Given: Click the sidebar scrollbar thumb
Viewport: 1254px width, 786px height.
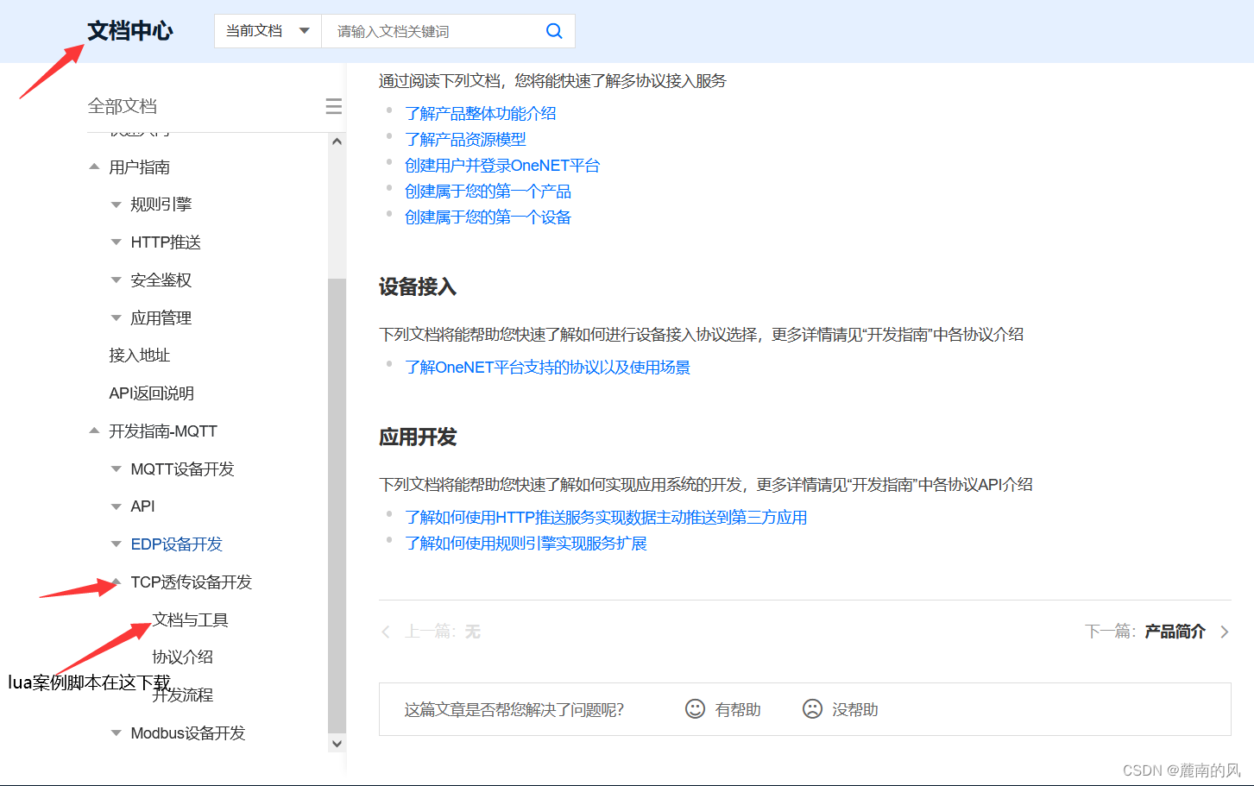Looking at the screenshot, I should [x=337, y=506].
